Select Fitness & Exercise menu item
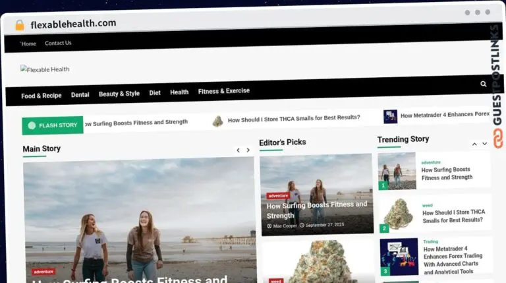 click(x=224, y=91)
